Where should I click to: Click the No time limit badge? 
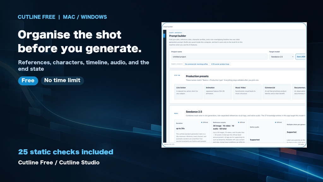click(x=62, y=81)
